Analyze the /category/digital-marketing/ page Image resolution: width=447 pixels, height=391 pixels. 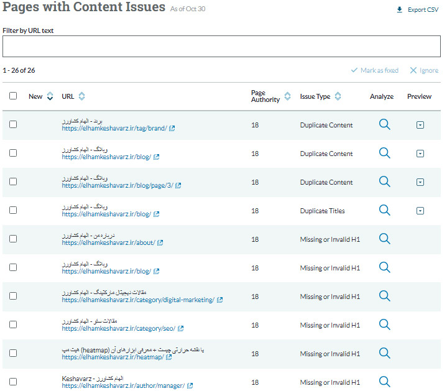pos(384,296)
